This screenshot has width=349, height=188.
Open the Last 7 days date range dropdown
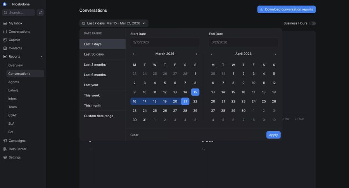pyautogui.click(x=114, y=23)
